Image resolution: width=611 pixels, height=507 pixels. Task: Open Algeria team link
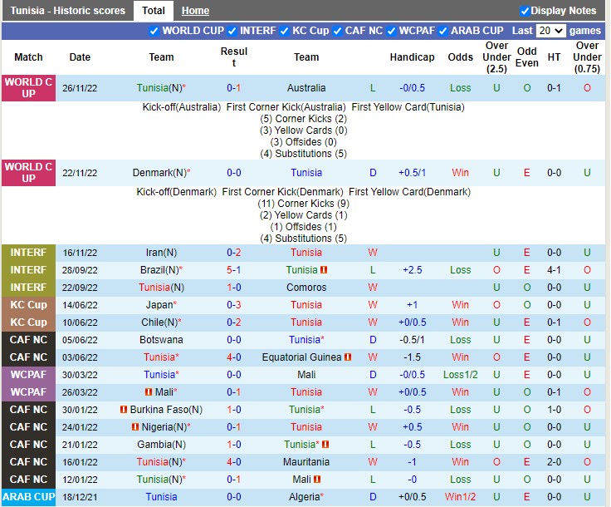click(x=304, y=497)
